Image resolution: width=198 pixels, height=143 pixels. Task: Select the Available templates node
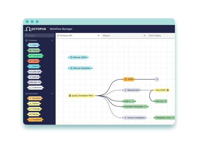click(x=135, y=107)
